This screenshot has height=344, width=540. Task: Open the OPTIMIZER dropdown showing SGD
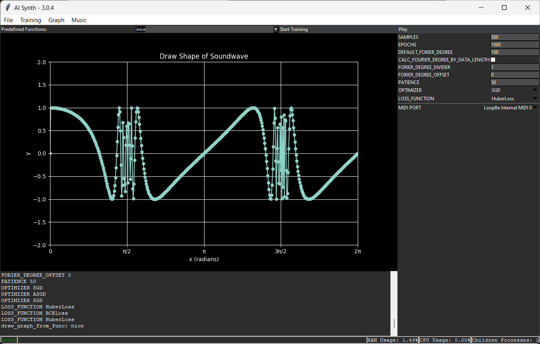[x=515, y=90]
